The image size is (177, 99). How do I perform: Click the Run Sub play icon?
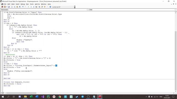(28, 7)
